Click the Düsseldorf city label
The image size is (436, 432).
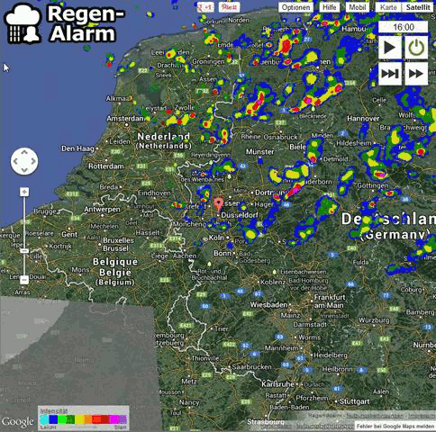[x=240, y=215]
